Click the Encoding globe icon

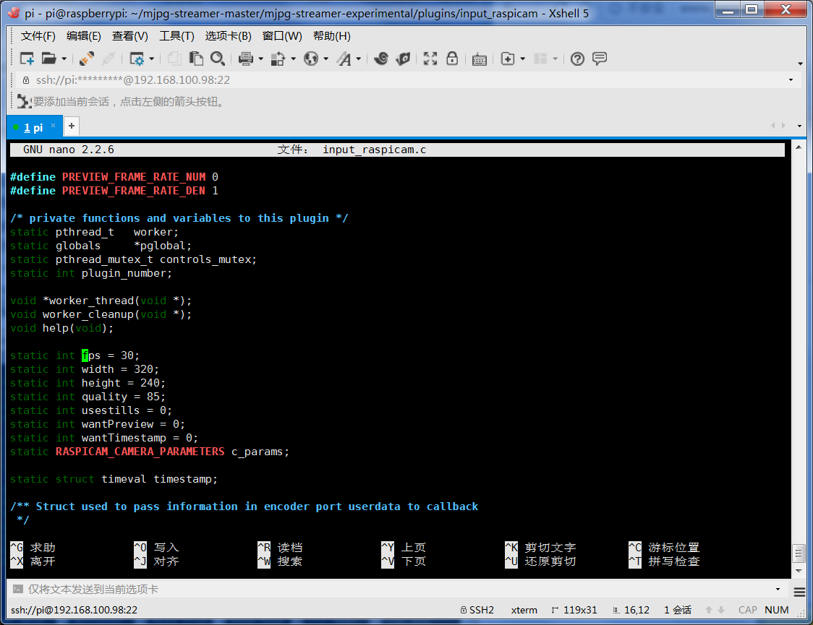coord(311,59)
